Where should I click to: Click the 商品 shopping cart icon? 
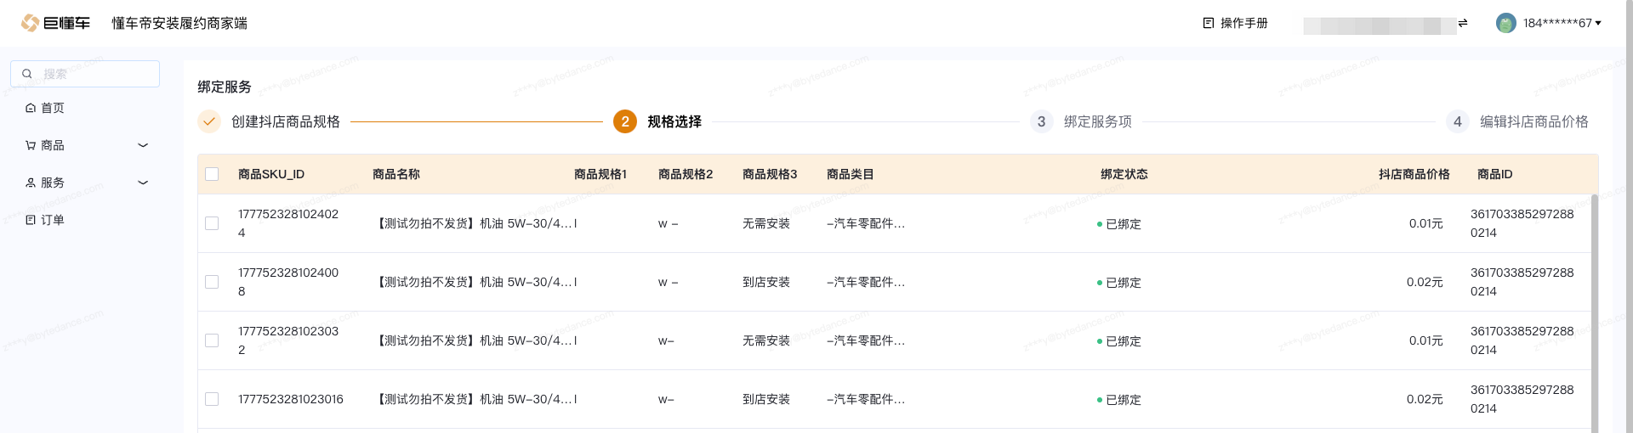click(x=31, y=145)
